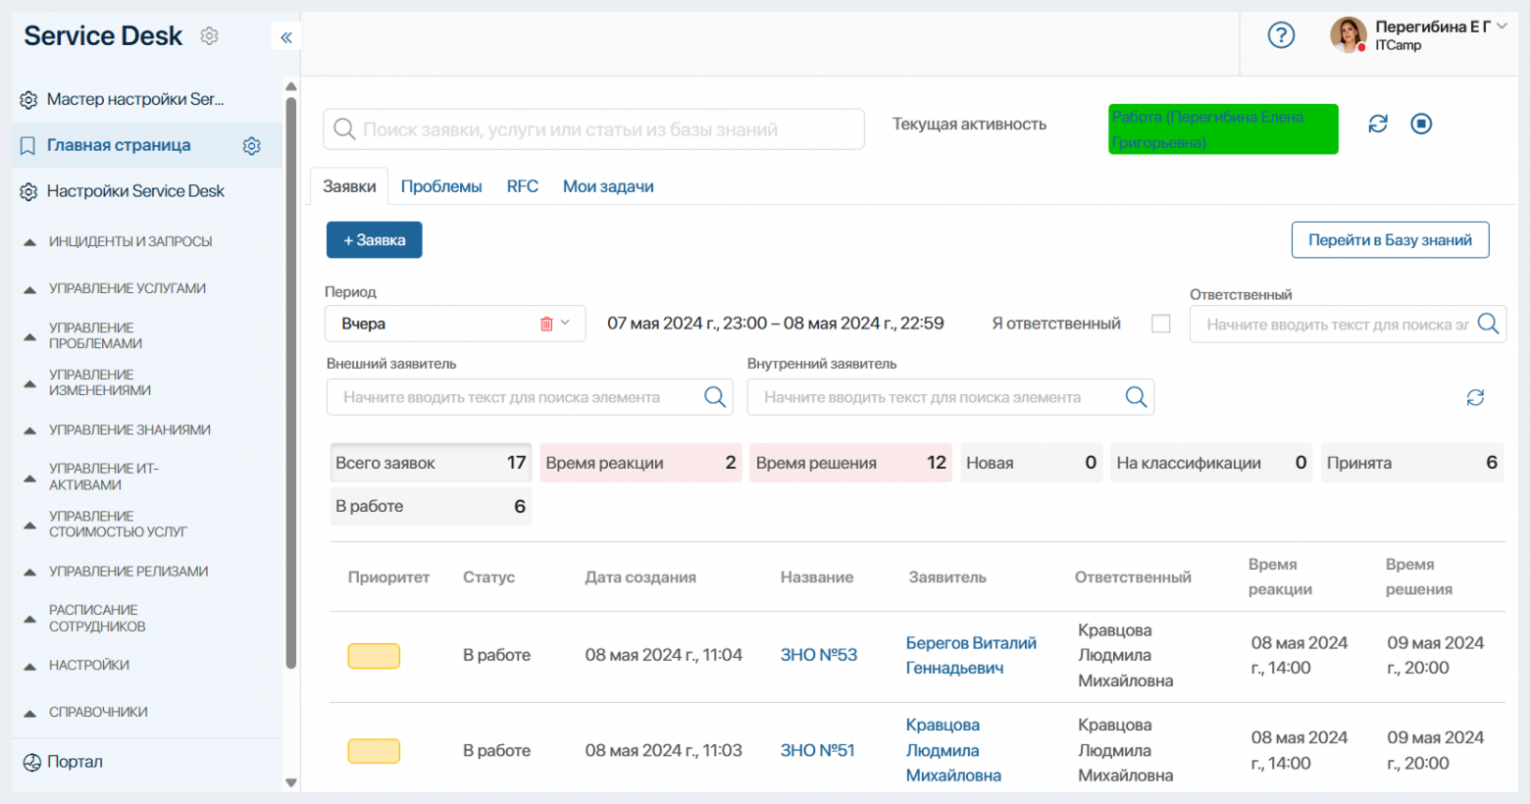
Task: Open Service Desk settings gear beside title
Action: (x=209, y=36)
